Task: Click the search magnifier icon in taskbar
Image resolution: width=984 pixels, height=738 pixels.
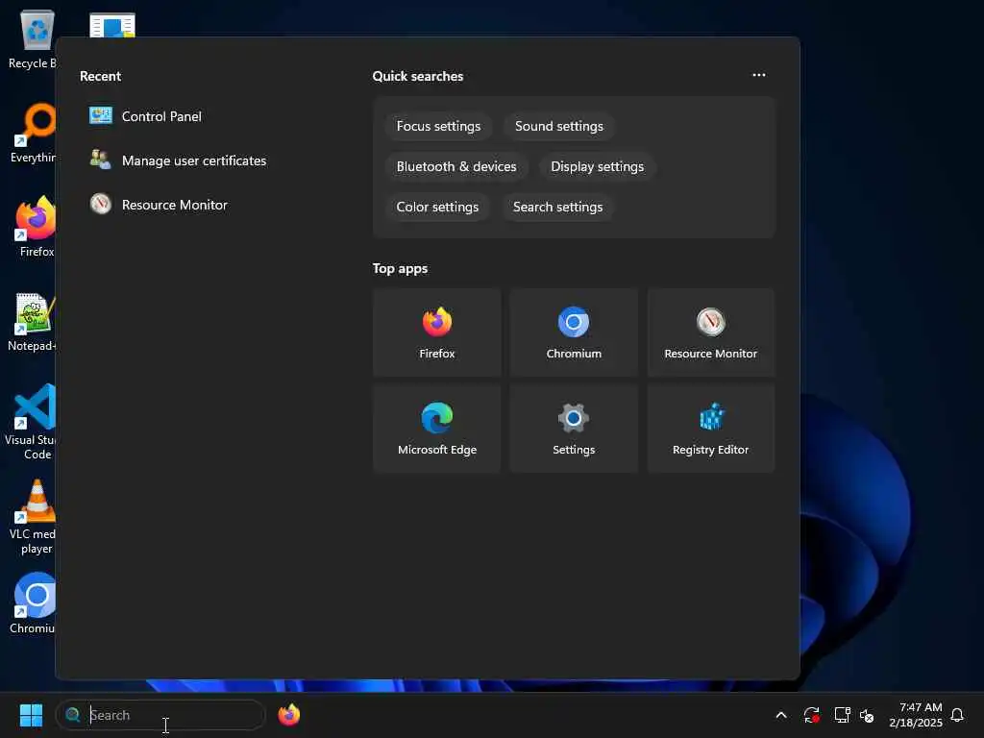Action: (73, 715)
